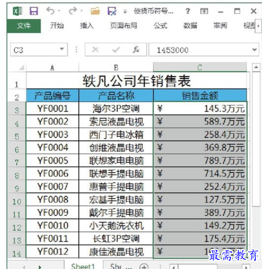Redo the last action

tap(73, 11)
